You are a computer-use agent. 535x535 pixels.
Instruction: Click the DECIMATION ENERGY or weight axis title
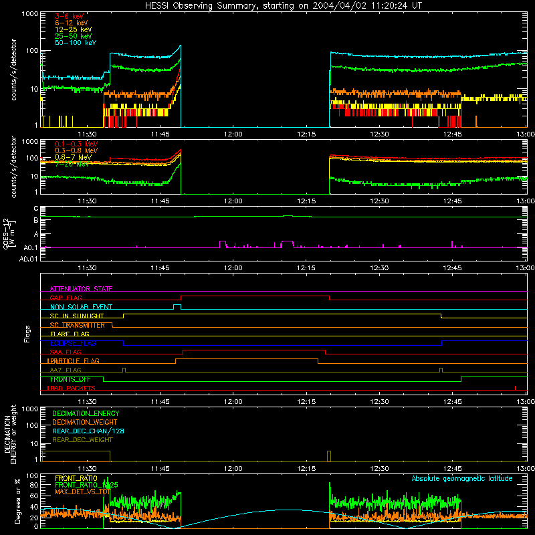pos(10,434)
